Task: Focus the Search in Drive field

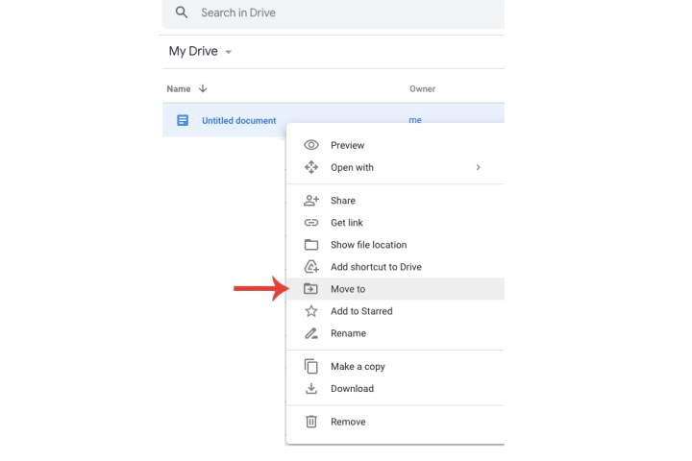Action: [334, 12]
